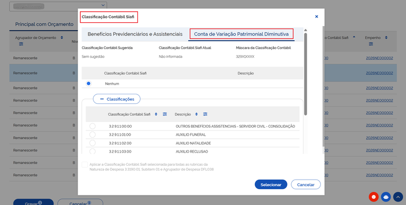Click the dialog vertical scrollbar thumb
This screenshot has height=205, width=406.
click(306, 74)
